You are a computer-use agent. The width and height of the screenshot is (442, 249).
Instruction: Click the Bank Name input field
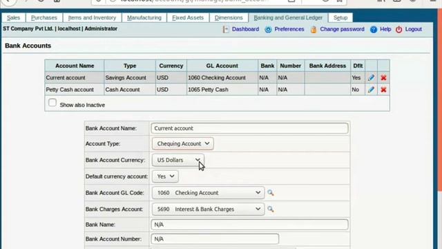click(249, 224)
